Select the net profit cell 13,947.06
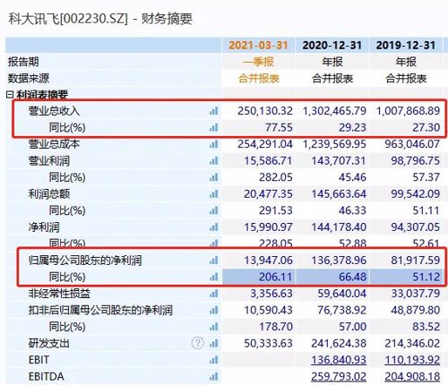448x385 pixels. pyautogui.click(x=268, y=261)
